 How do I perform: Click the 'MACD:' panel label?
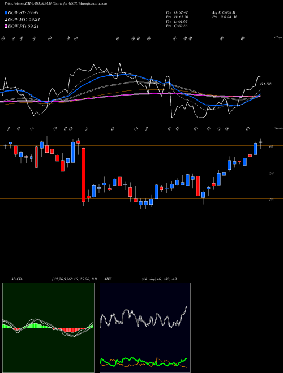[x=16, y=279]
